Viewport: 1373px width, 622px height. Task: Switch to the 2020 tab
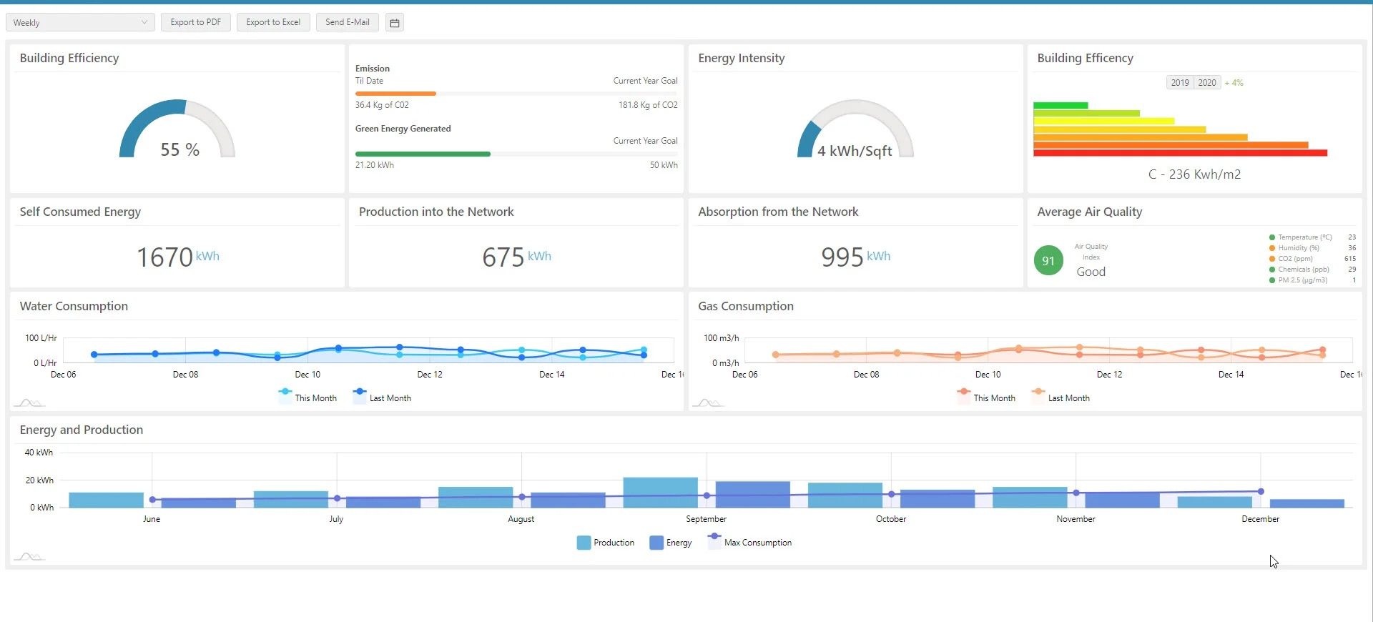[x=1207, y=83]
